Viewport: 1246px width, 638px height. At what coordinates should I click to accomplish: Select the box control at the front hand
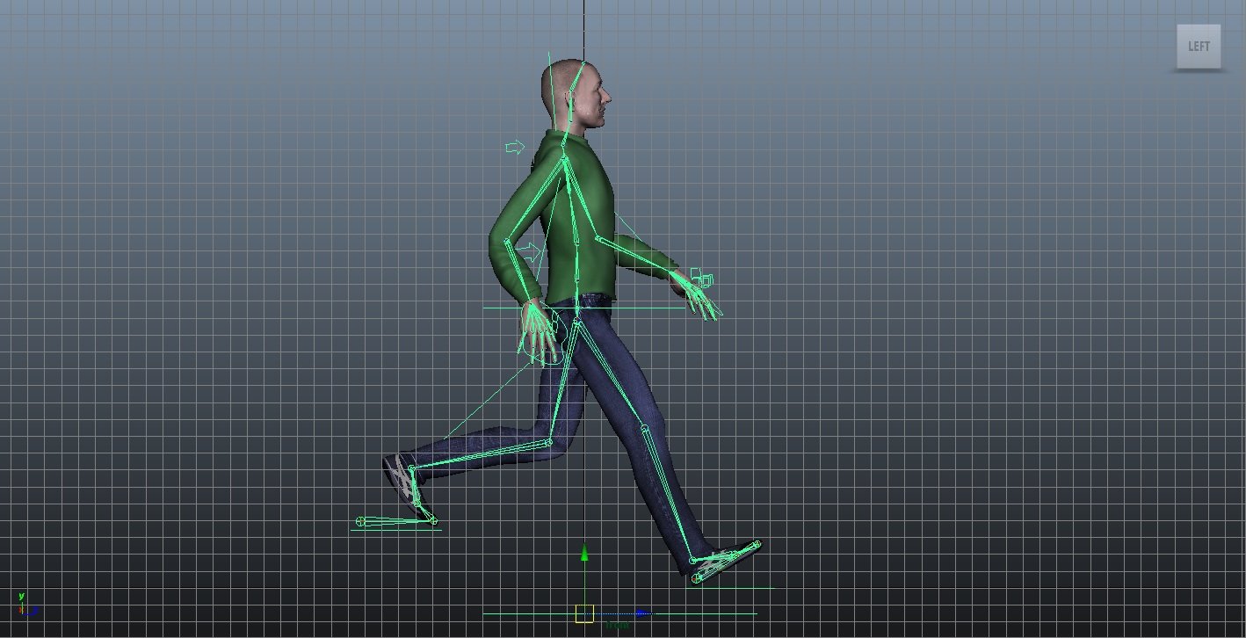(703, 279)
